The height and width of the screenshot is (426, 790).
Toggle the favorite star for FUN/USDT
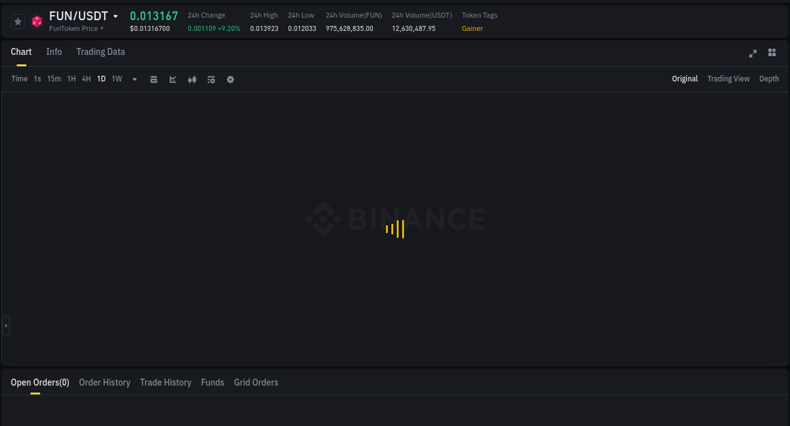click(x=18, y=21)
